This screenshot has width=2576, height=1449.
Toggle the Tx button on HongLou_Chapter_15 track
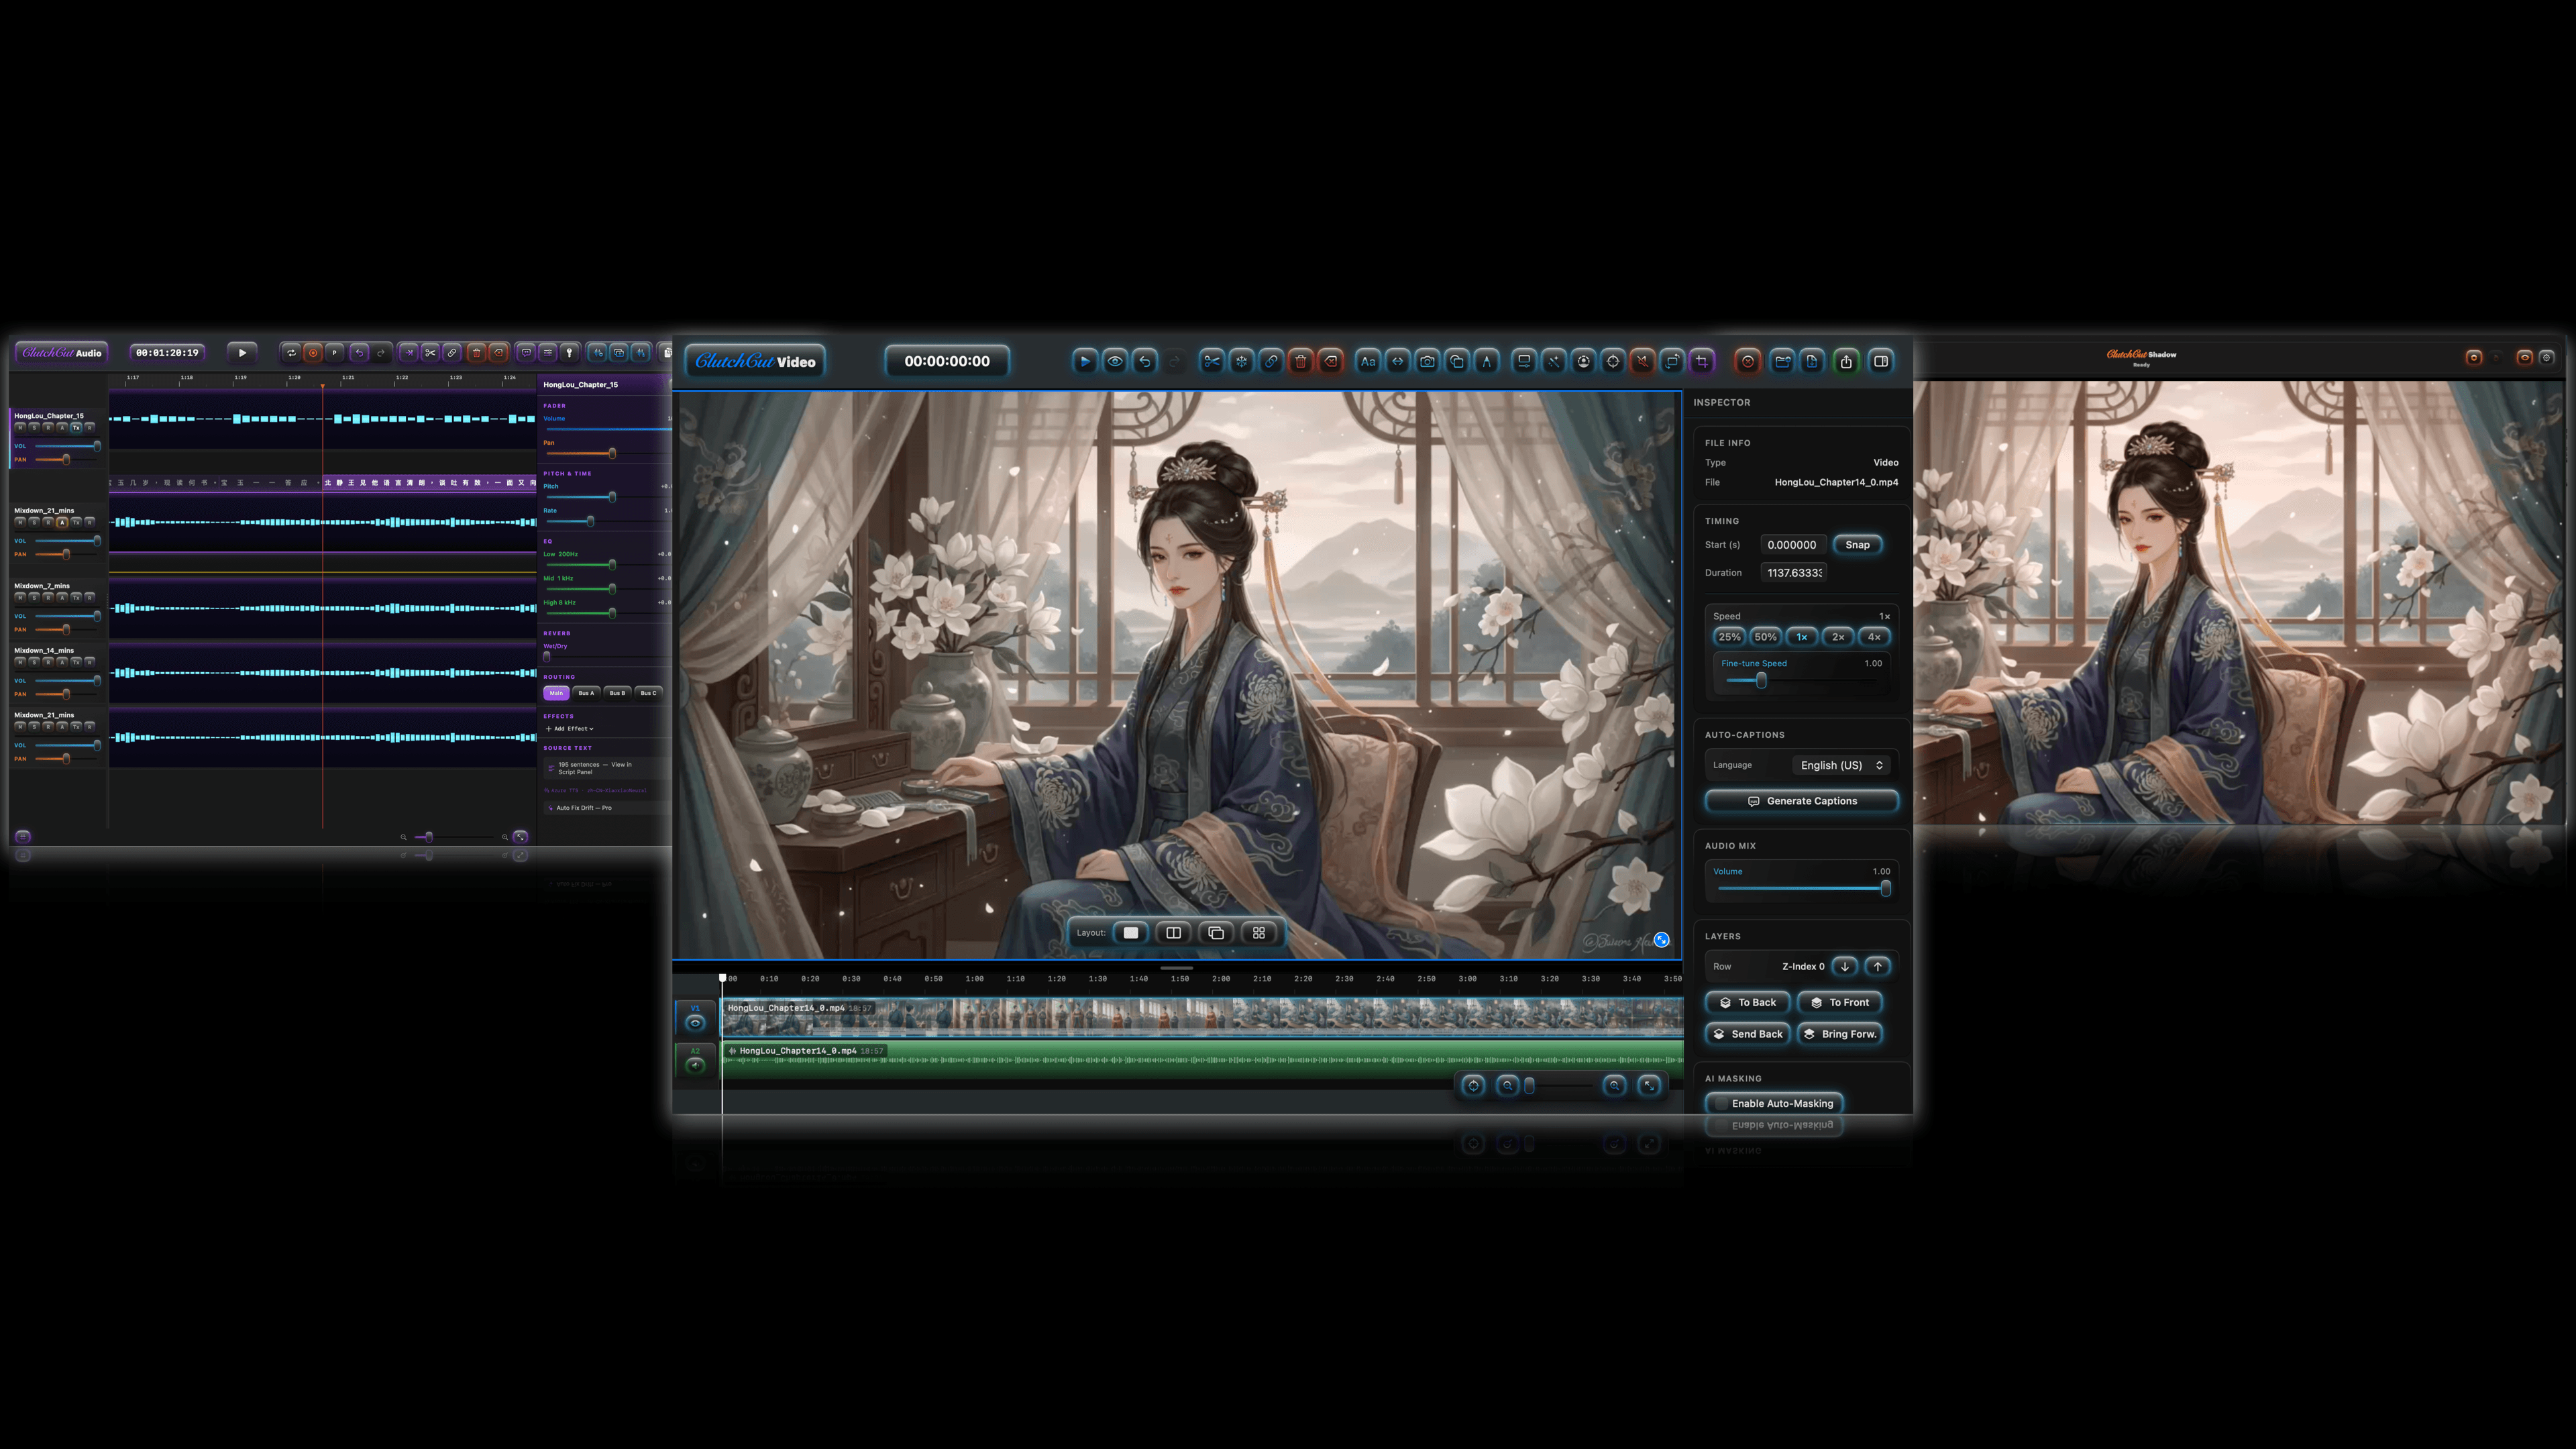point(75,427)
